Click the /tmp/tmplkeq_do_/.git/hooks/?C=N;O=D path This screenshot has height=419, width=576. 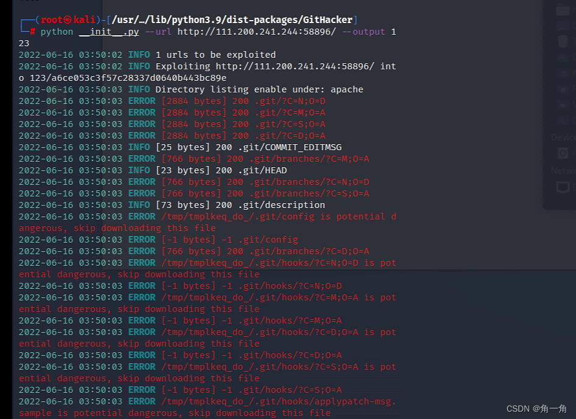tap(260, 263)
